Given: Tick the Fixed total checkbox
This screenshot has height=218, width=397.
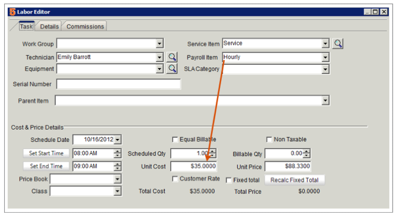Looking at the screenshot, I should coord(229,180).
